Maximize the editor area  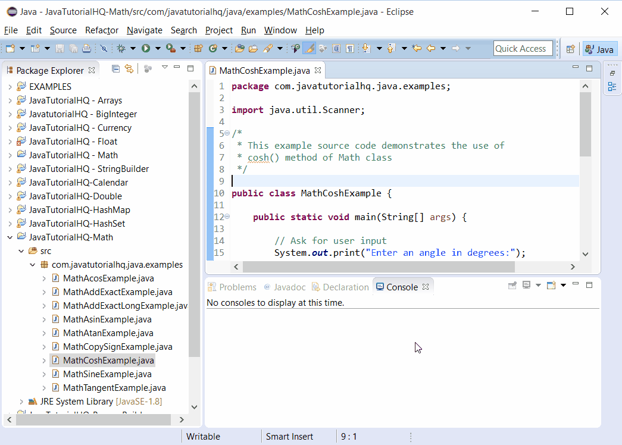[589, 68]
